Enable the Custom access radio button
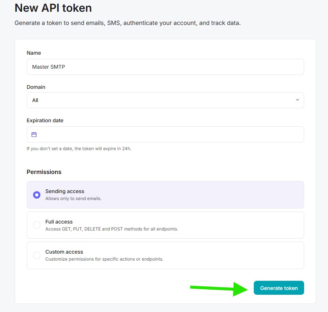The image size is (328, 312). click(37, 255)
